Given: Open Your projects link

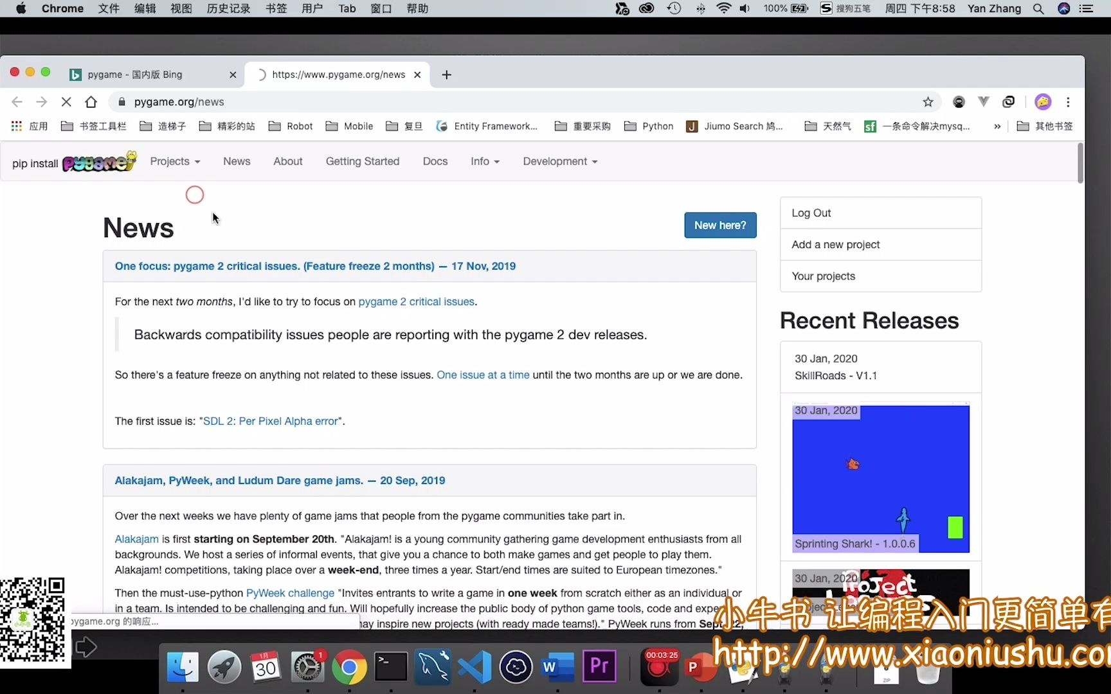Looking at the screenshot, I should point(880,276).
